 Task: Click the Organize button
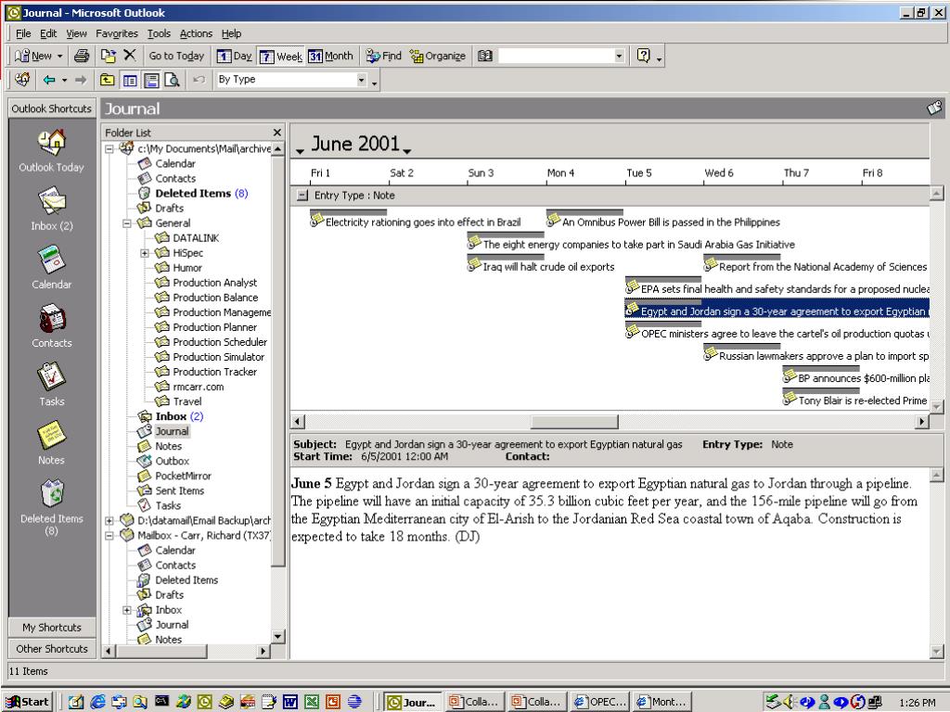point(438,57)
